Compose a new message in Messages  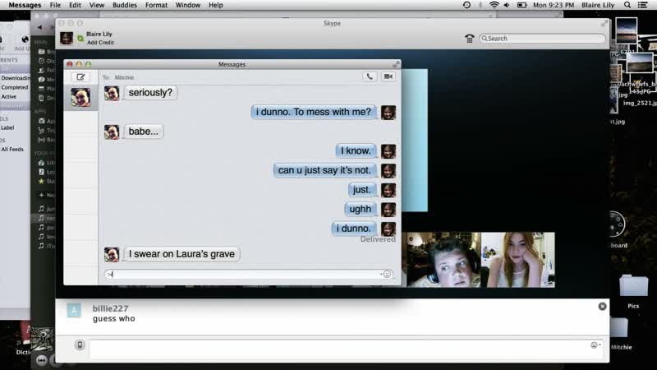click(80, 77)
